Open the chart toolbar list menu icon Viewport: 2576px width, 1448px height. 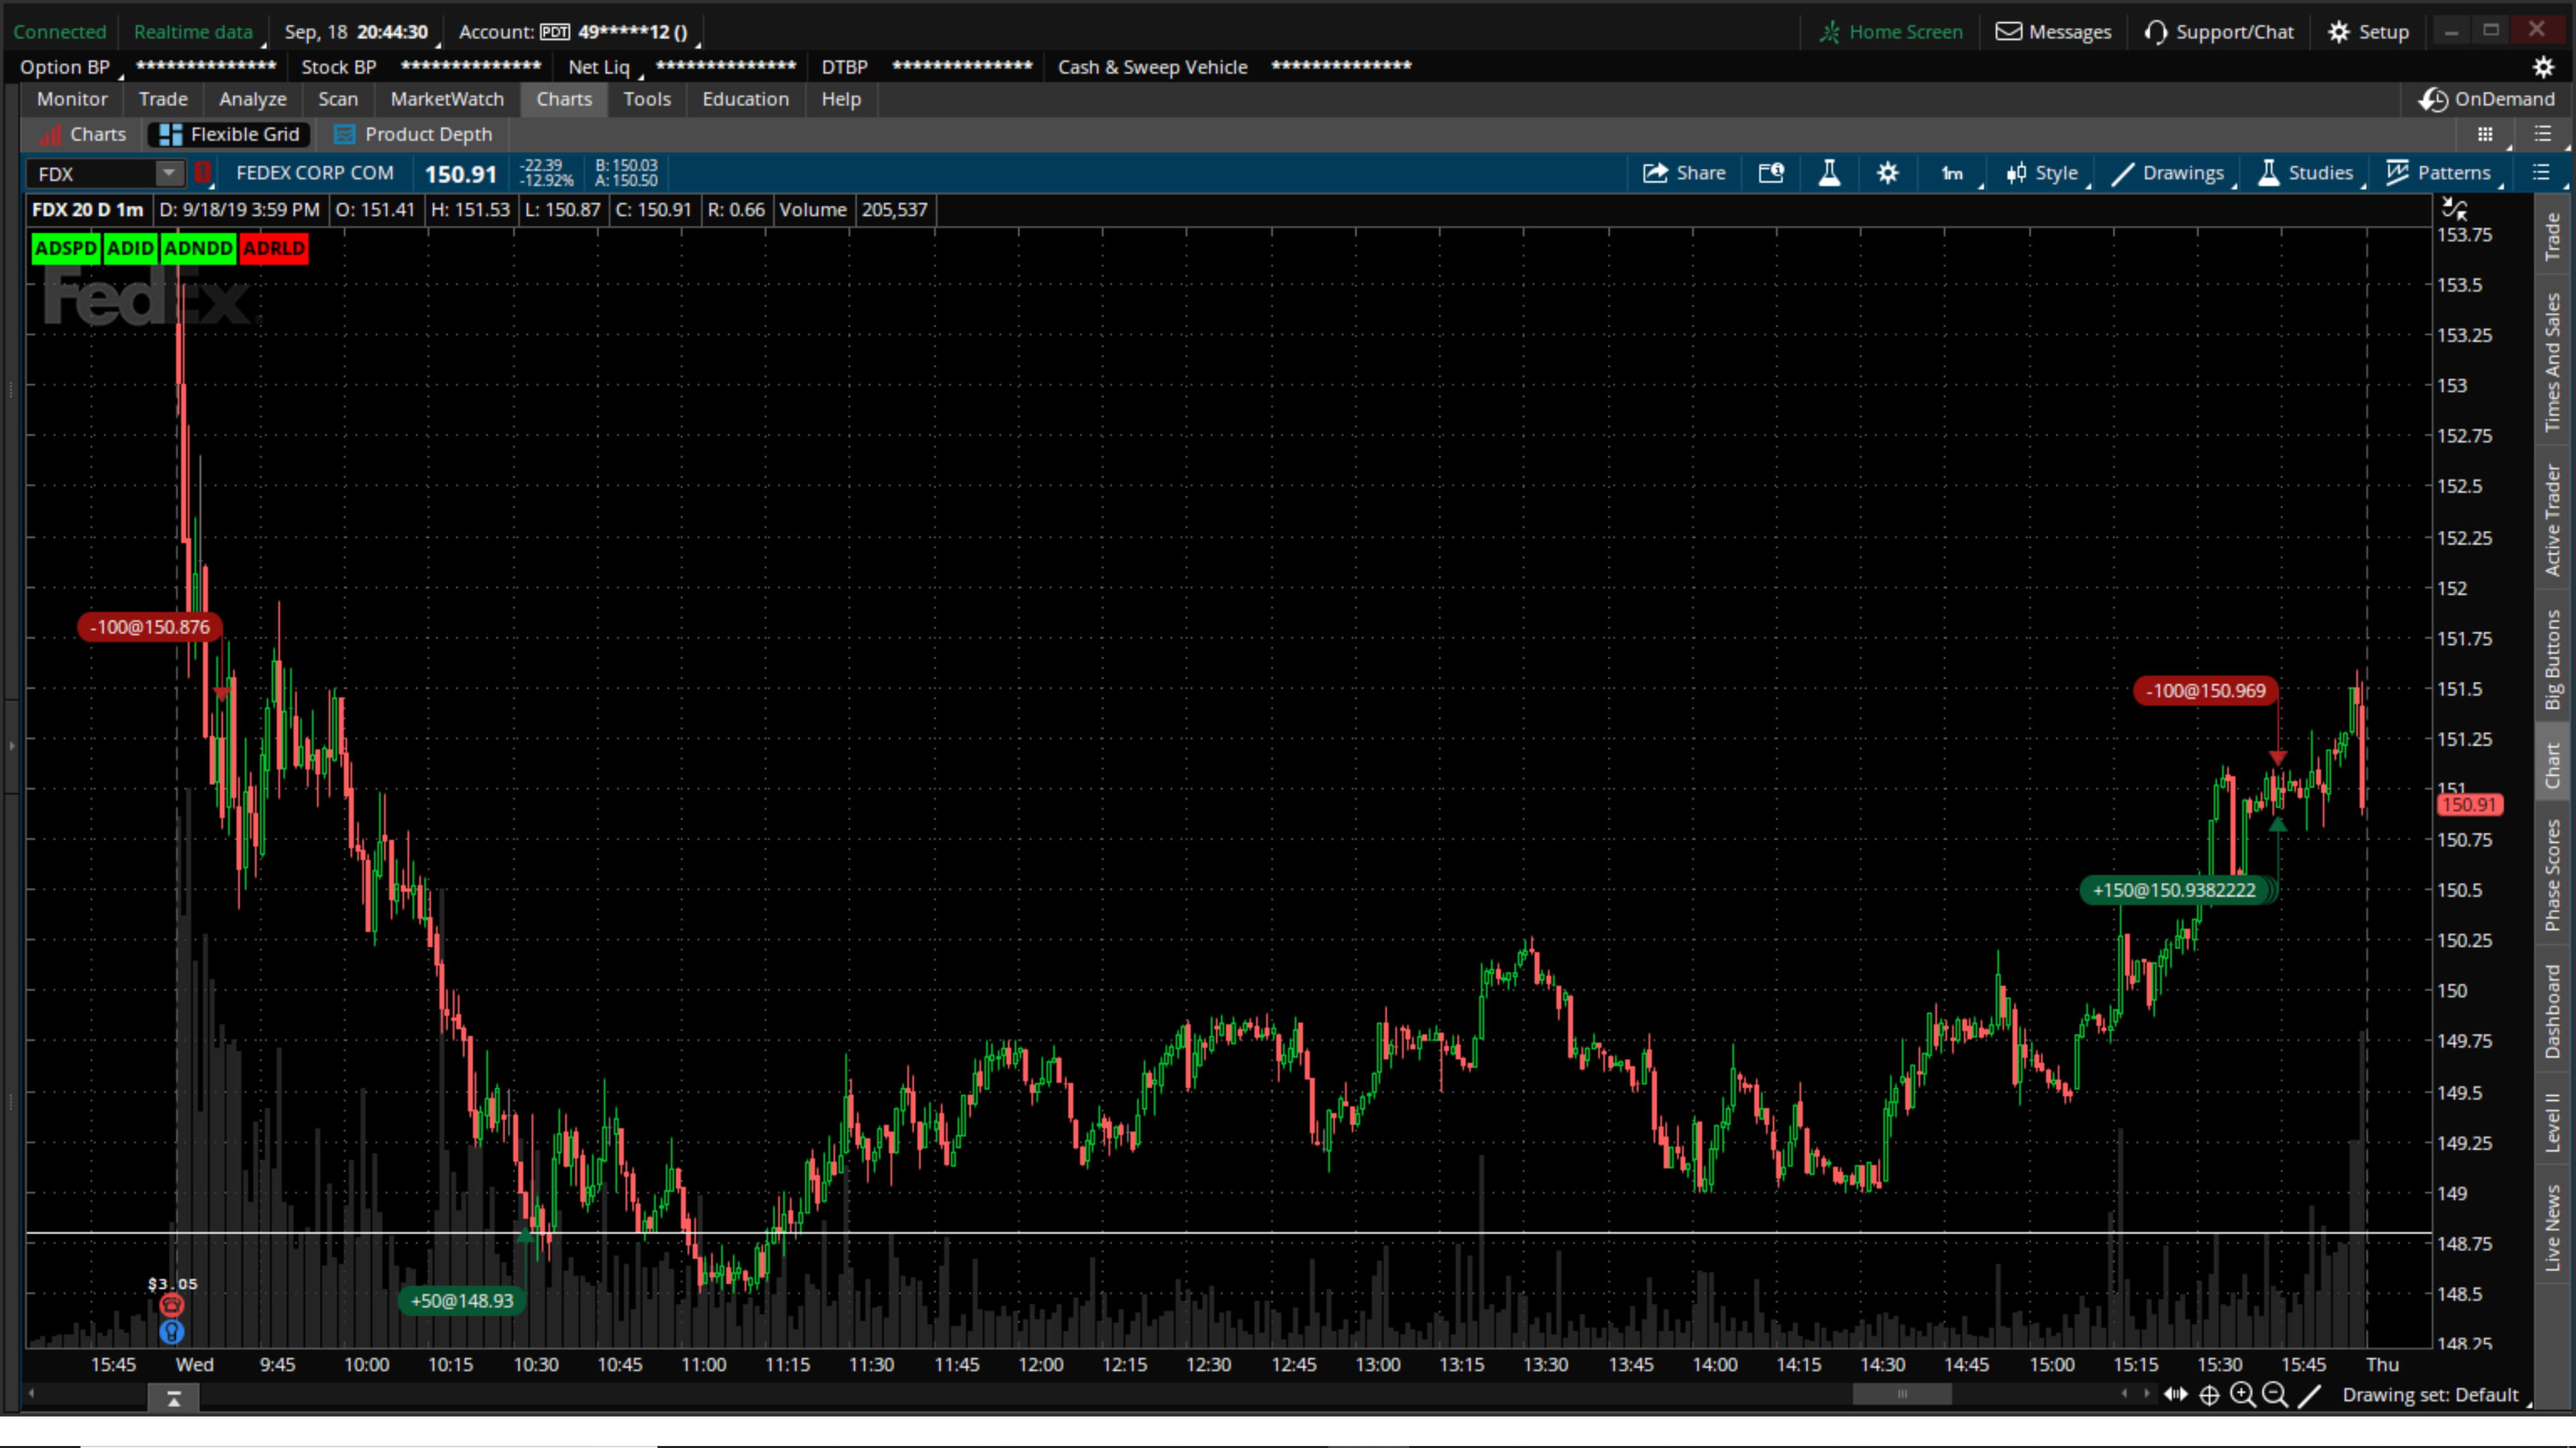[x=2541, y=173]
